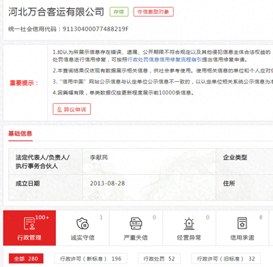This screenshot has width=273, height=267.
Task: Select credit code 91130400077488219F
Action: 96,29
